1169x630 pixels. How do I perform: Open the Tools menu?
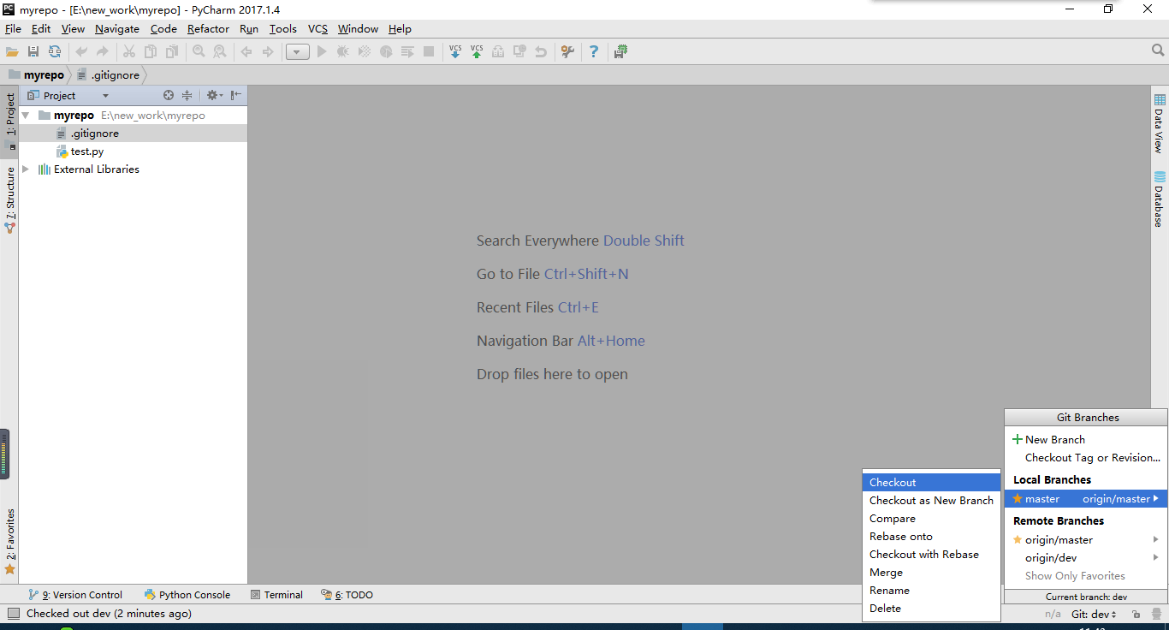pos(283,28)
